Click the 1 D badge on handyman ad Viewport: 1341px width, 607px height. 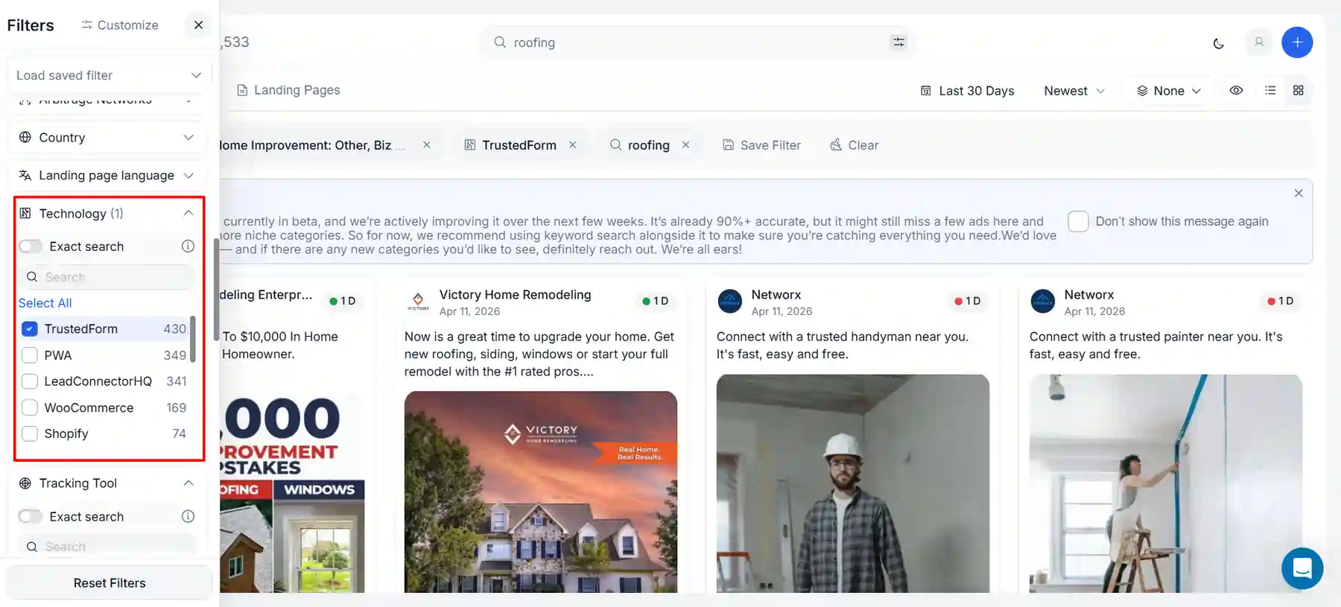point(968,301)
